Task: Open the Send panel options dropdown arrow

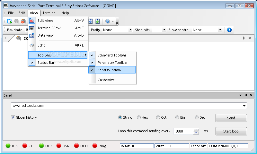Action: (240, 95)
